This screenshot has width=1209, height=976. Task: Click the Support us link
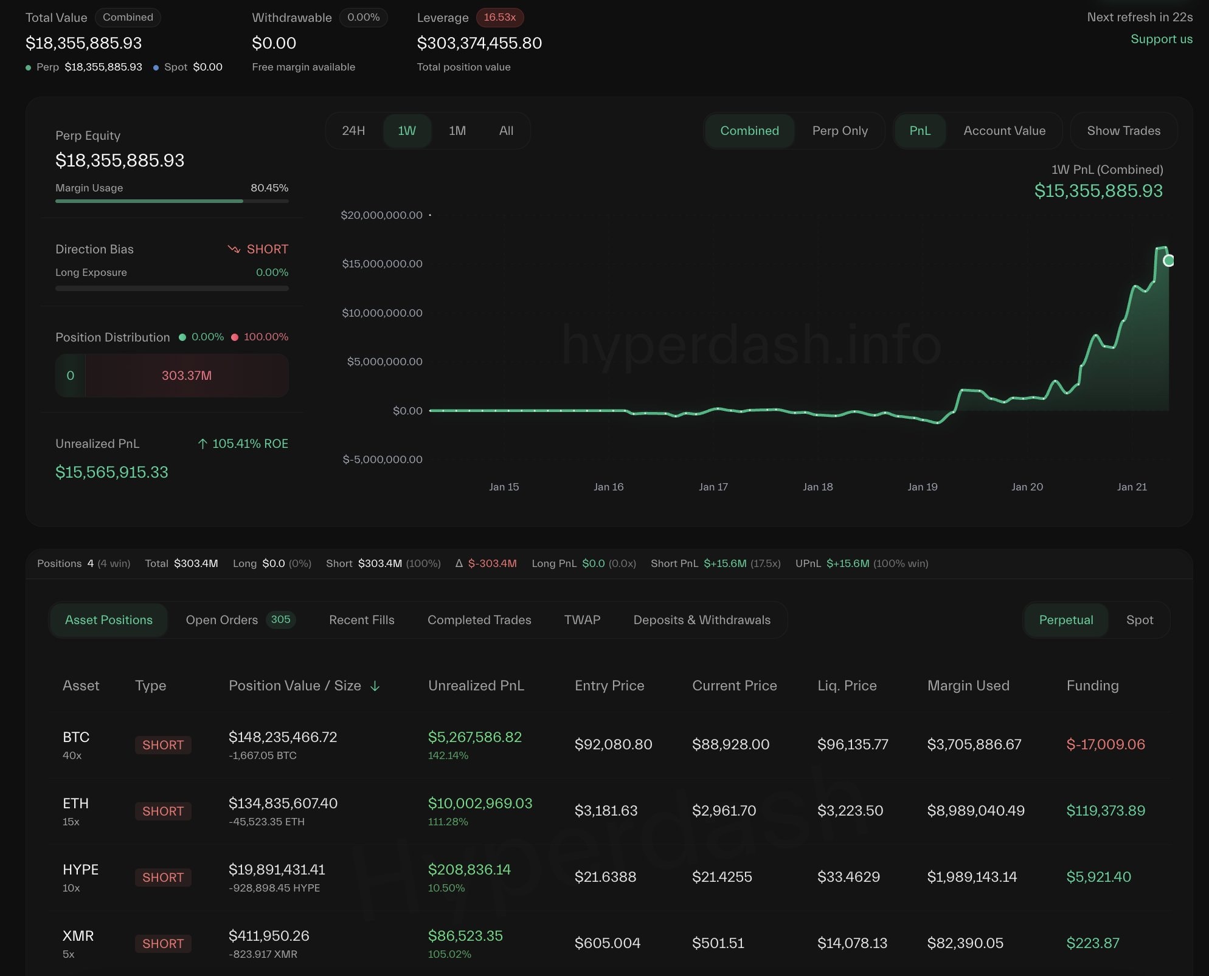point(1161,39)
